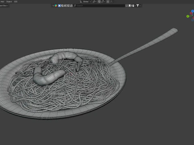Viewport: 194px width, 145px height.
Task: Click the multicolored asset library icon
Action: [56, 6]
